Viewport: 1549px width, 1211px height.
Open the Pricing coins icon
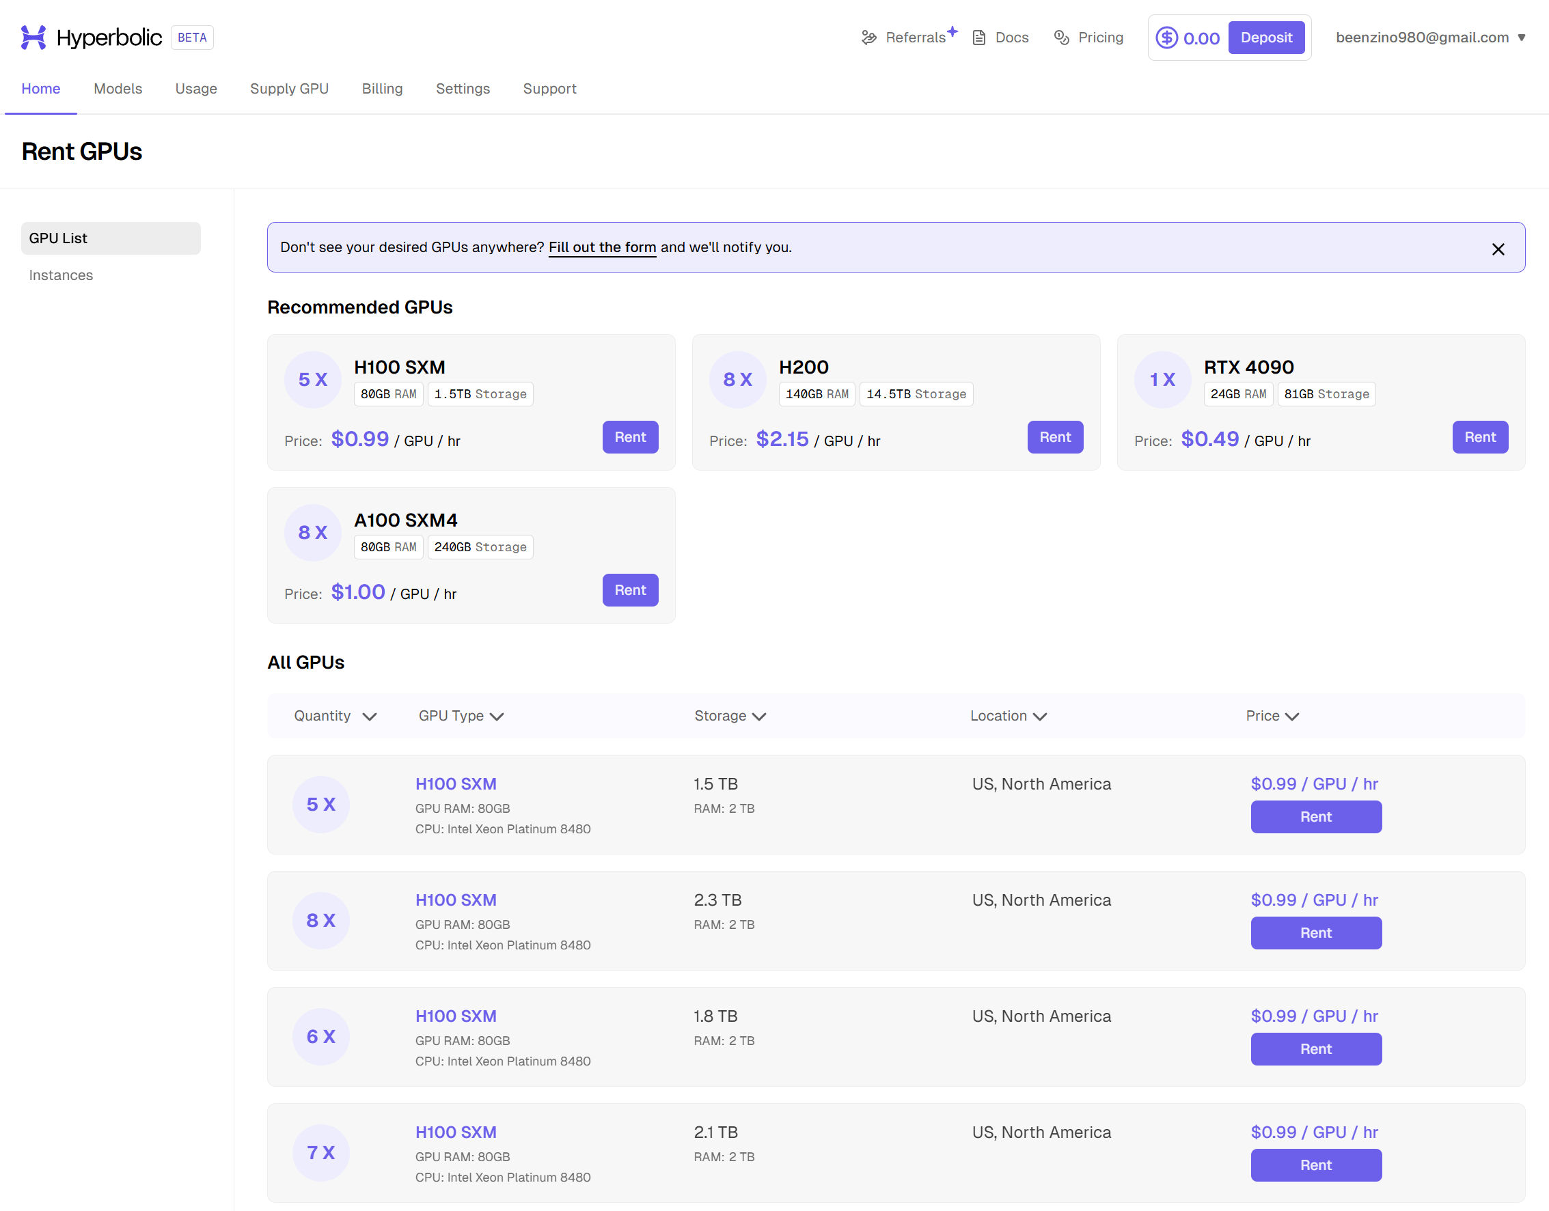pos(1061,38)
